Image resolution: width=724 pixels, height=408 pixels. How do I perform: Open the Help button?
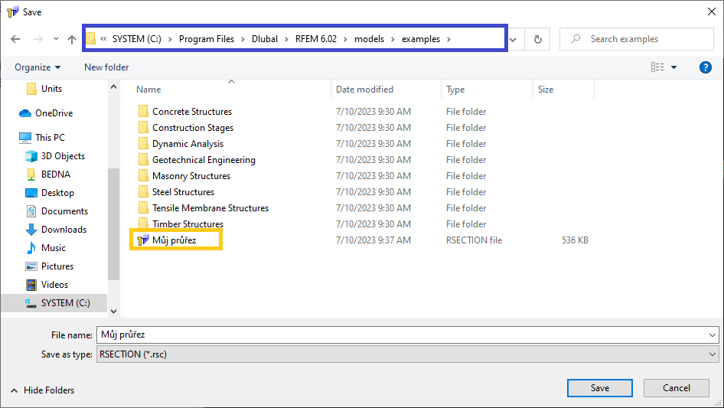coord(705,67)
